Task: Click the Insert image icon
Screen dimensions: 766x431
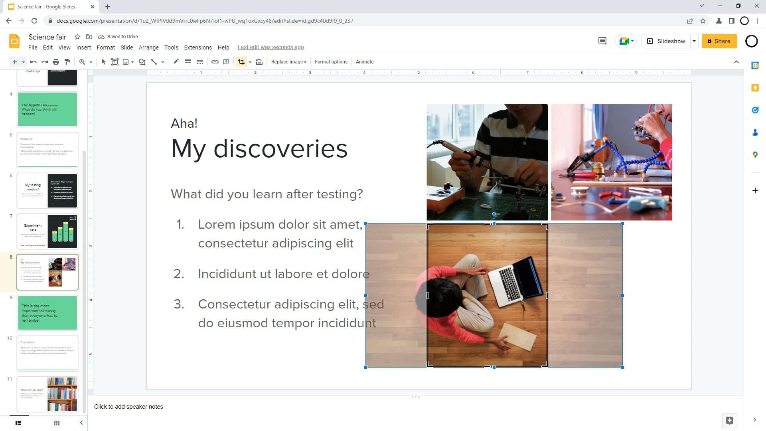Action: (126, 61)
